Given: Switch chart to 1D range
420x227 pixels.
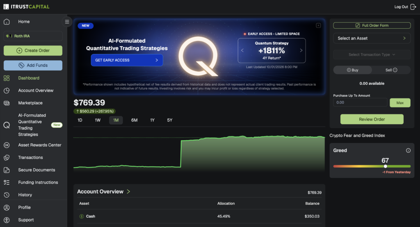Looking at the screenshot, I should pos(80,120).
